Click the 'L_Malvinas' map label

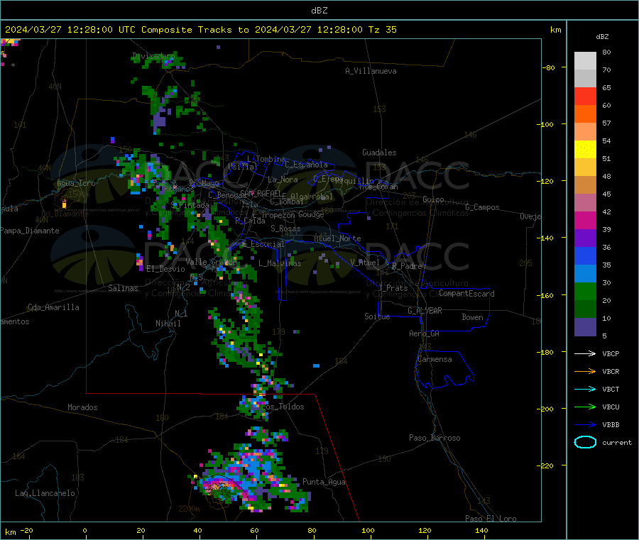click(x=280, y=263)
